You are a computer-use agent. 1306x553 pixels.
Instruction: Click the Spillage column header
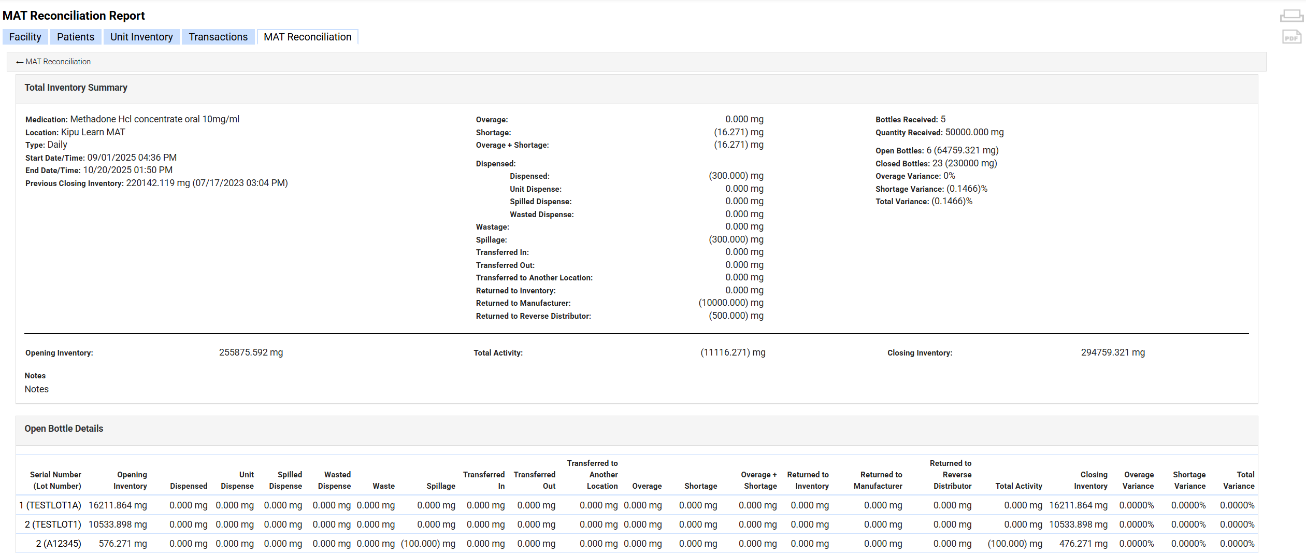440,486
